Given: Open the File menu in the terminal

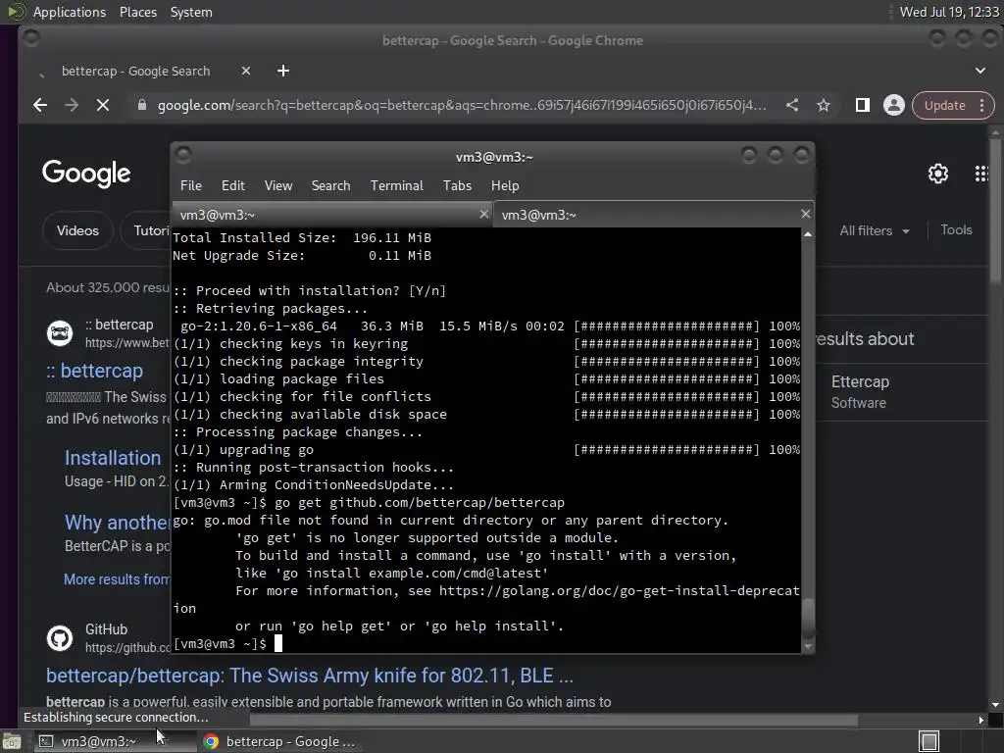Looking at the screenshot, I should pos(191,185).
